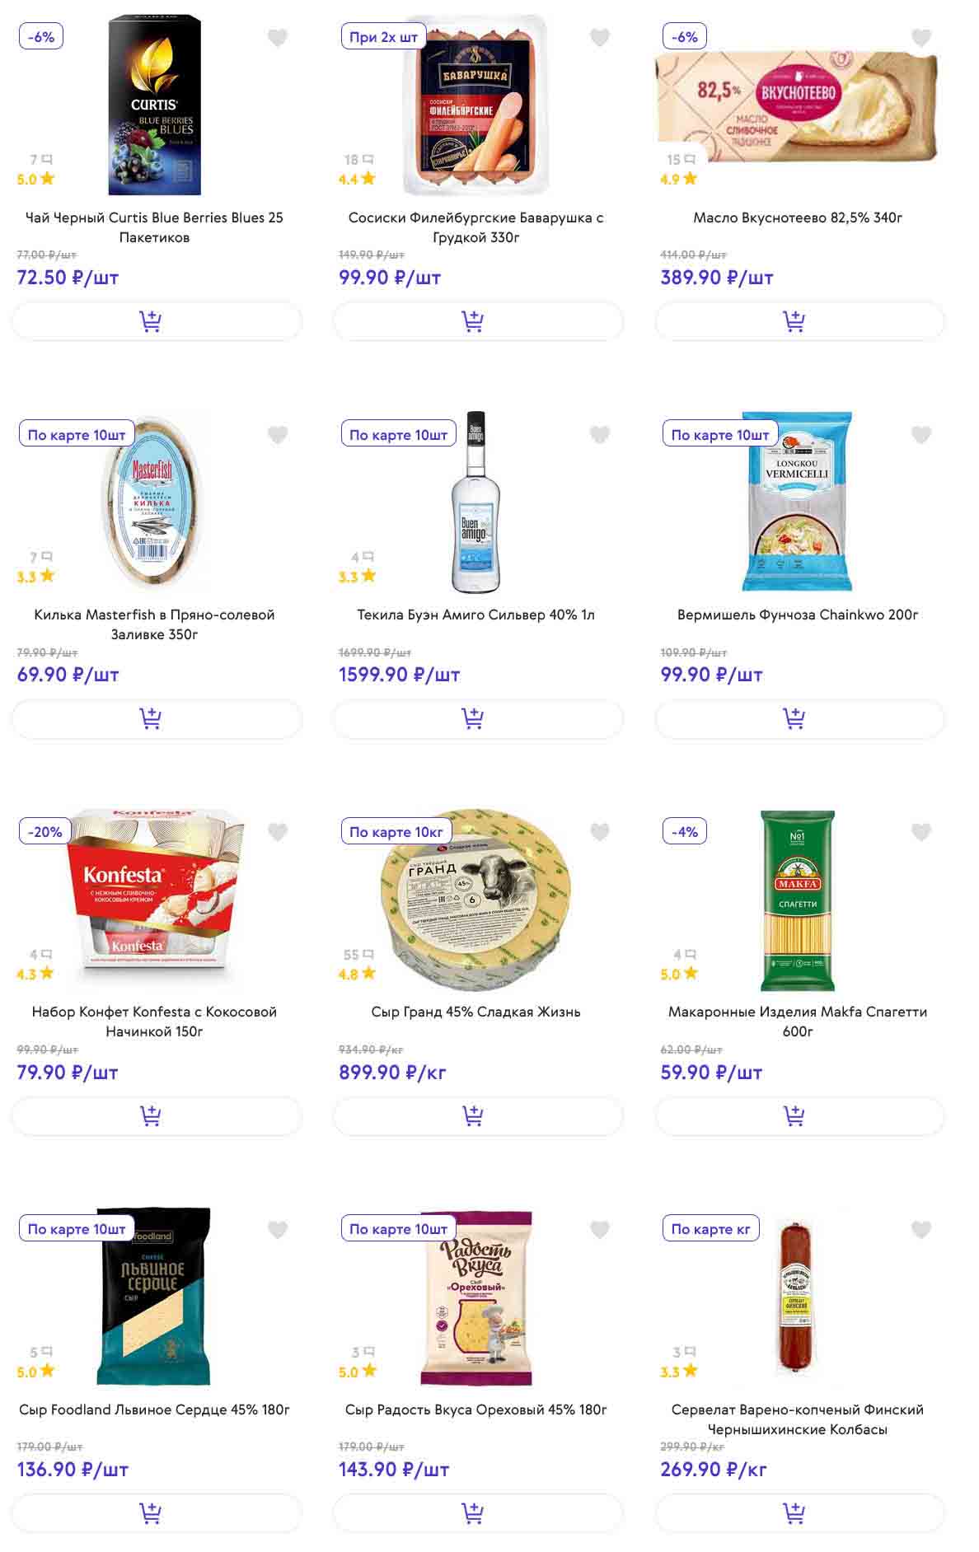Open Сыр Радость Вкуса Ореховый title link

coord(475,1409)
